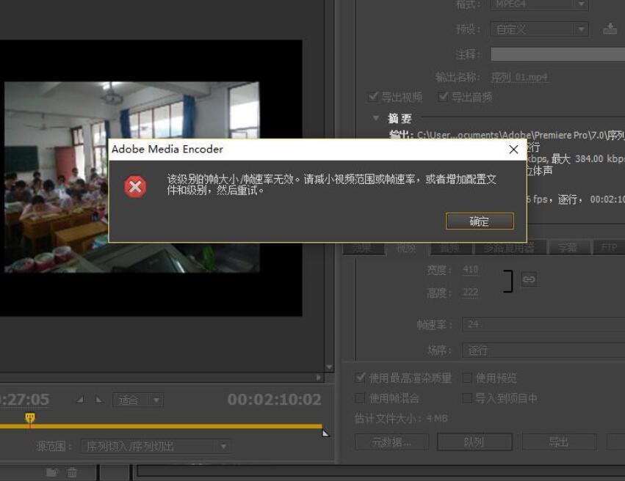Click the 元数据 button

(x=392, y=441)
